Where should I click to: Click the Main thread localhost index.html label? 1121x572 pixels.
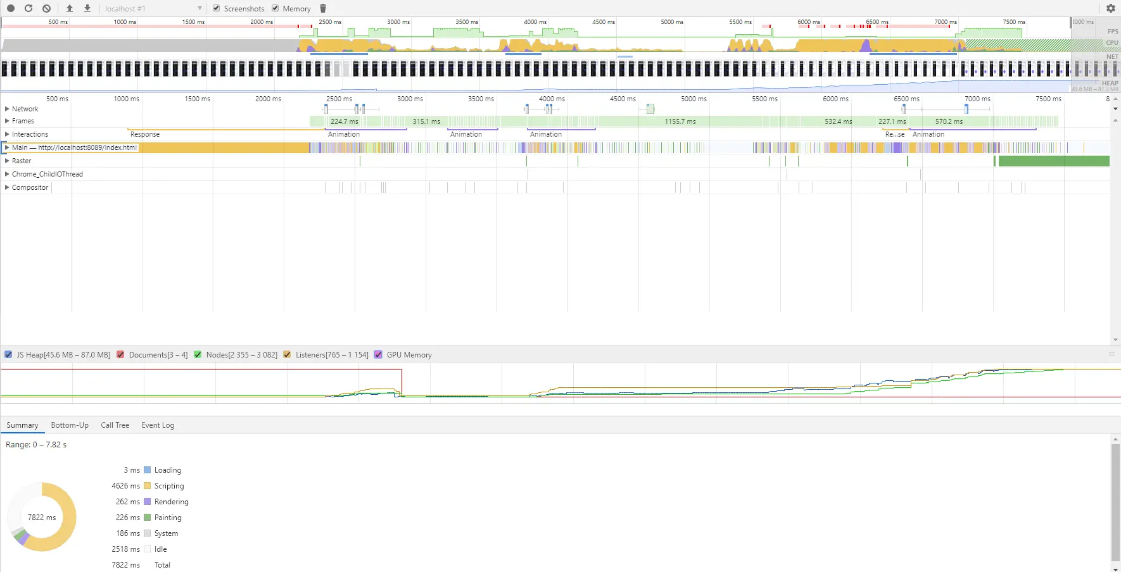(74, 147)
